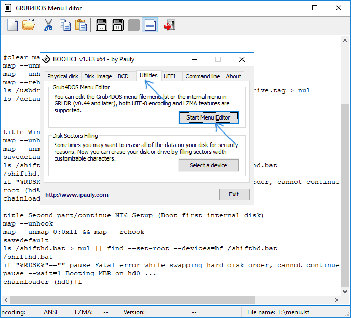Click 'ANSI' encoding in the status bar
This screenshot has height=318, width=351.
(x=50, y=312)
